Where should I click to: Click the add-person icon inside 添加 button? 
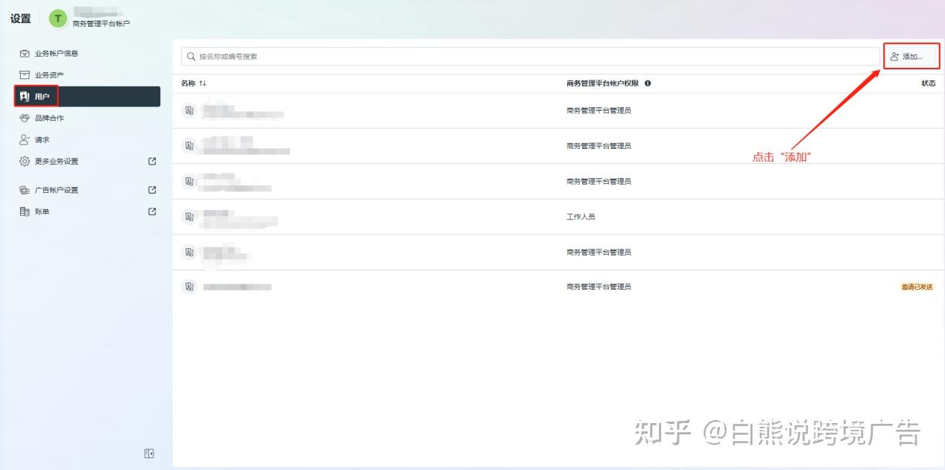tap(894, 56)
